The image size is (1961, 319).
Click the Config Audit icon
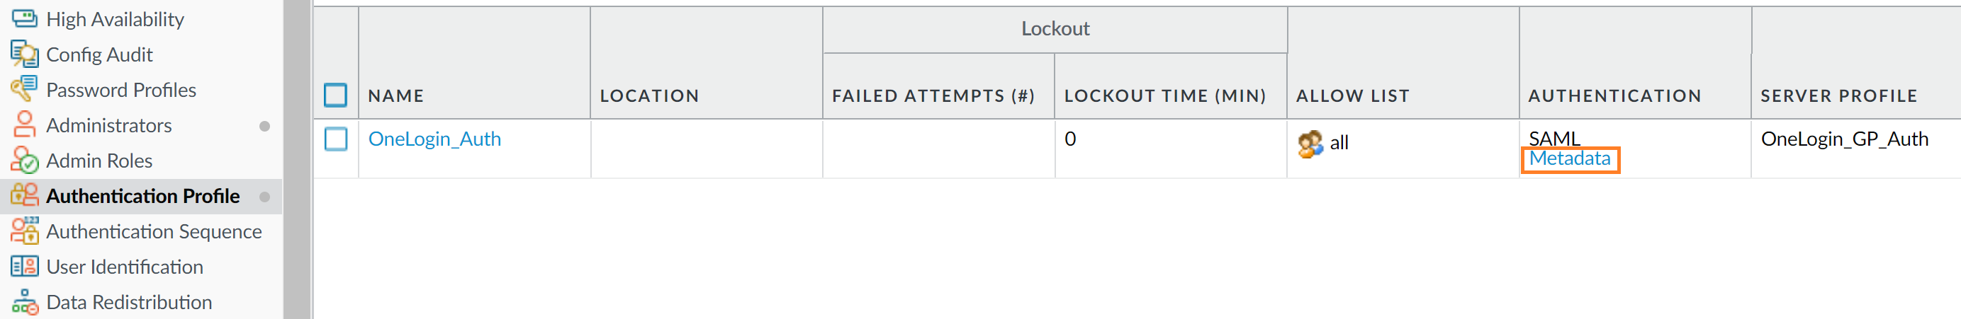23,54
